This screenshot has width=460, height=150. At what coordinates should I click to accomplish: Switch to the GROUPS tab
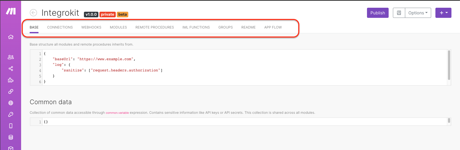coord(226,27)
